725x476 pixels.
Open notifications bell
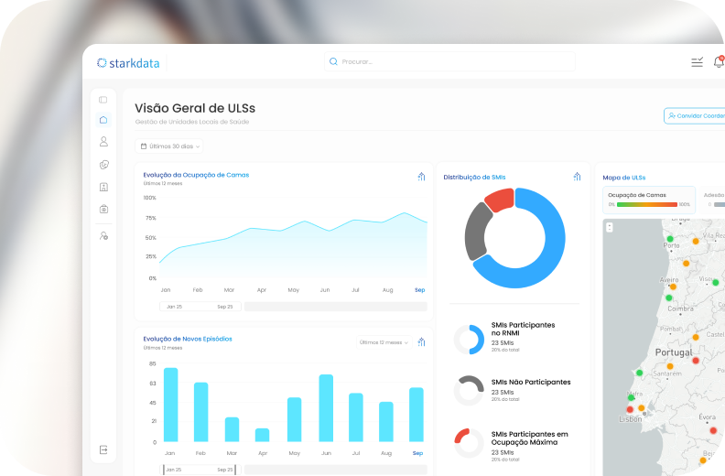(719, 61)
